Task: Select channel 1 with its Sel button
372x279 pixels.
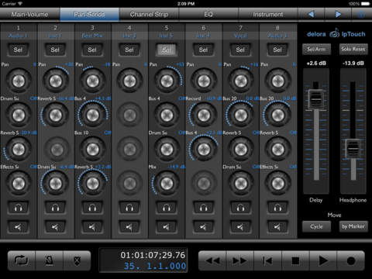Action: pos(18,50)
